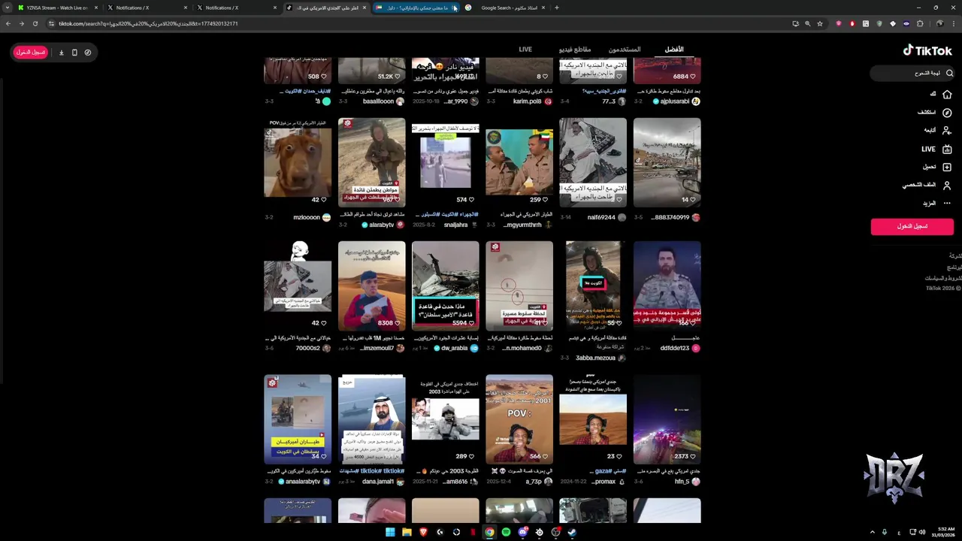
Task: Show hidden system tray icons
Action: (x=873, y=532)
